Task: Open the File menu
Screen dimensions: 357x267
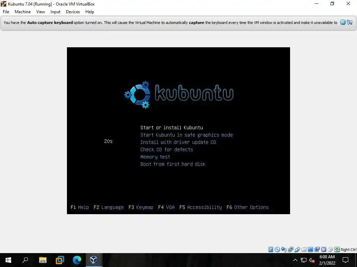Action: [6, 12]
